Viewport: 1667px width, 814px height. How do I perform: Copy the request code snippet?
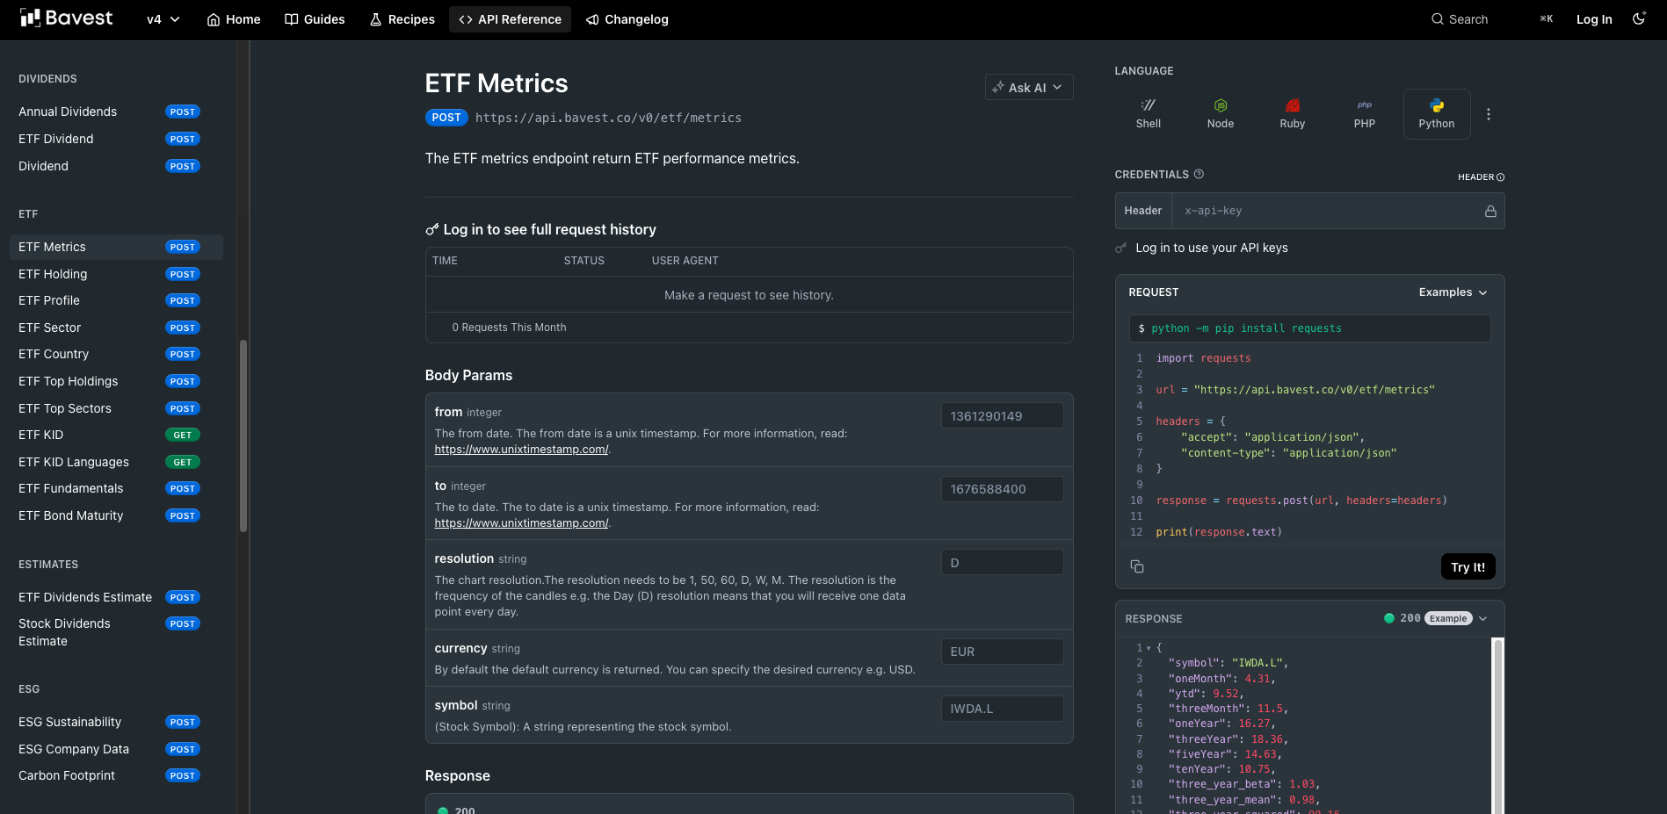click(x=1137, y=566)
